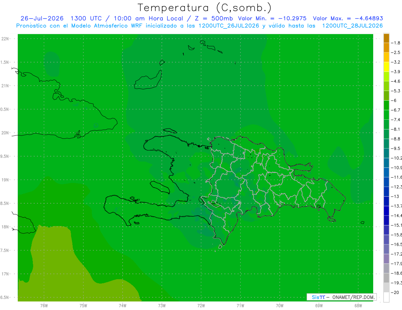The width and height of the screenshot is (402, 310).
Task: Click the '73W' longitude label
Action: pos(162,306)
